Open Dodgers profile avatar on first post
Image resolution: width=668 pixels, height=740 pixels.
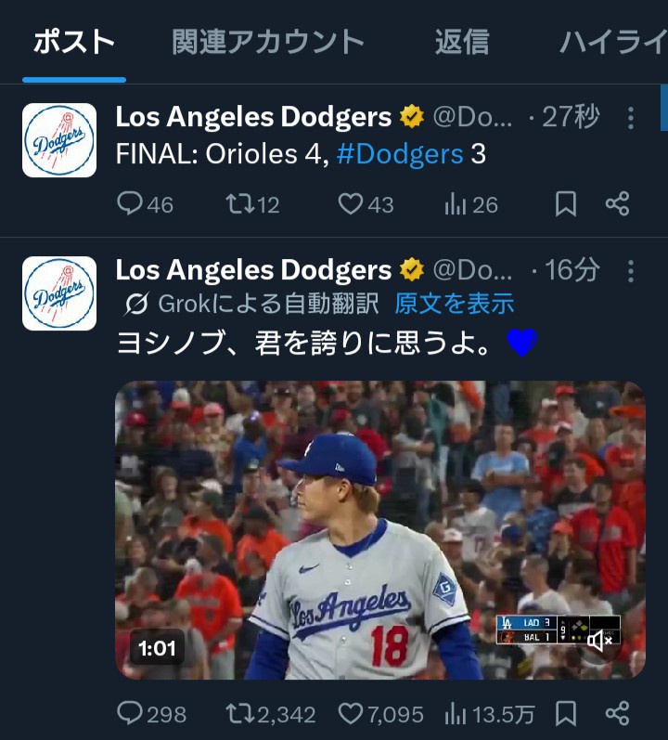click(59, 140)
